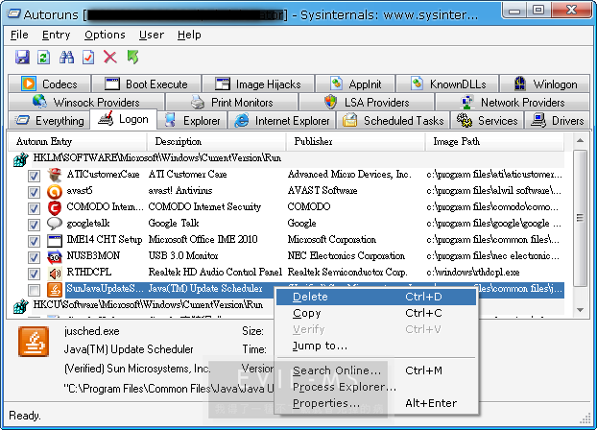
Task: Click the Properties toolbar icon with red checkmark
Action: 88,58
